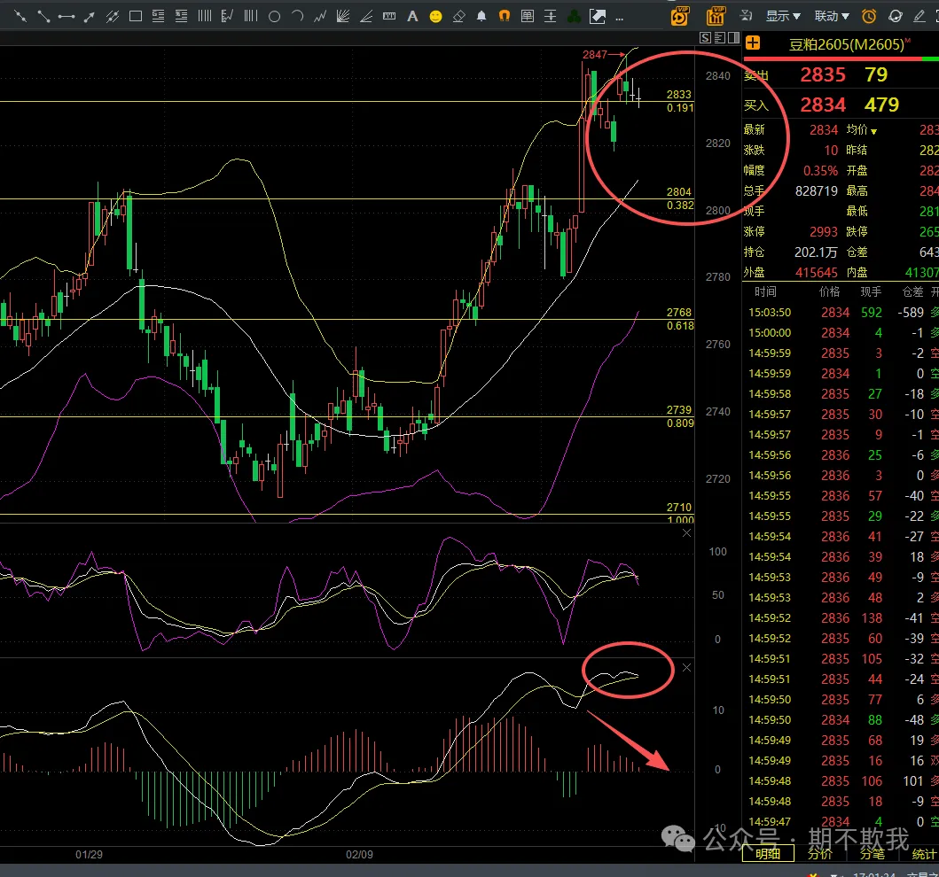Click the green clover icon
The height and width of the screenshot is (877, 939).
(x=574, y=17)
